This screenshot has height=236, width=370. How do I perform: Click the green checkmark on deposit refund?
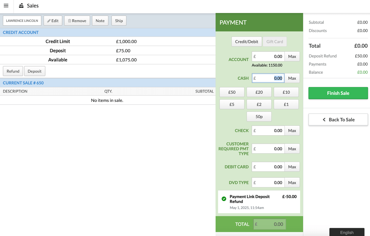(224, 199)
